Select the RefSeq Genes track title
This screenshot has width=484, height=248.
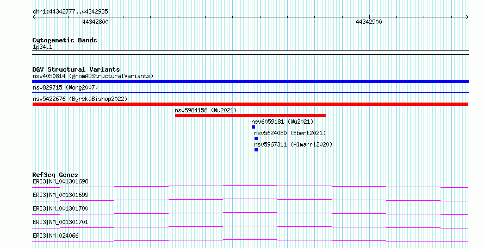point(55,175)
